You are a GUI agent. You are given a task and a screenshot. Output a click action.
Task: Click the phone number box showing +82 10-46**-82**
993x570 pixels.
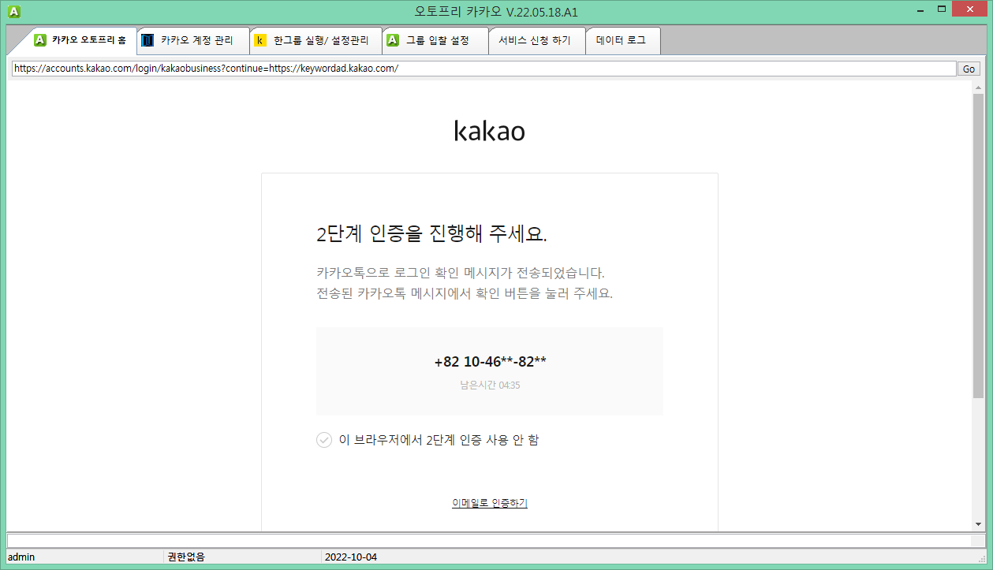point(489,371)
